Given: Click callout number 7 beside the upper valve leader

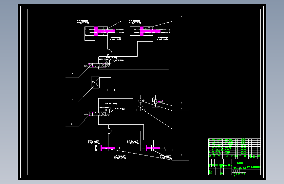Looking at the screenshot, I should [x=72, y=74].
